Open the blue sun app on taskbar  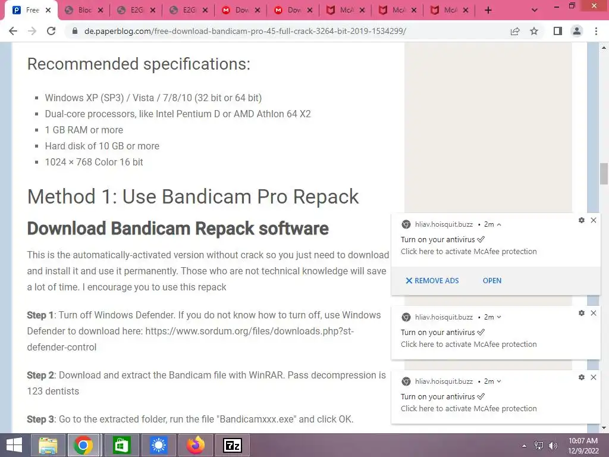click(158, 445)
